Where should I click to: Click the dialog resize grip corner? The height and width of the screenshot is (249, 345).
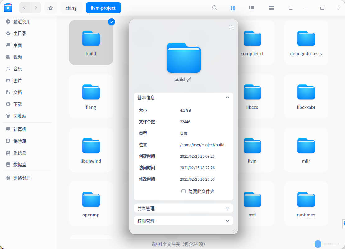point(234,231)
